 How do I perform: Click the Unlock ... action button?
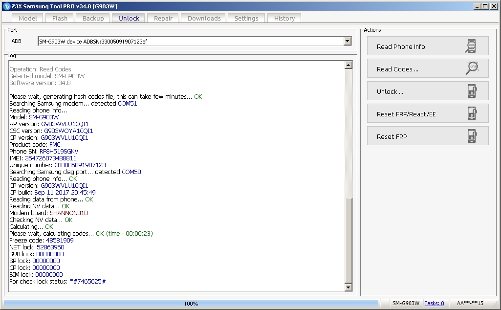point(428,91)
